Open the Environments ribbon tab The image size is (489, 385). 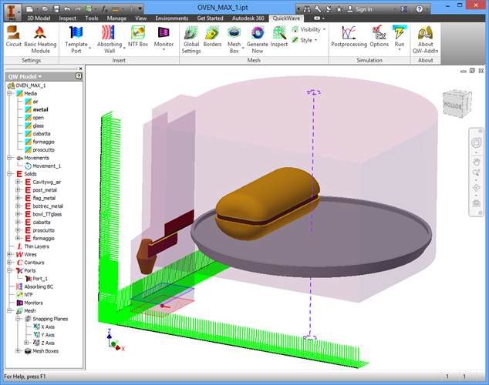[x=171, y=17]
